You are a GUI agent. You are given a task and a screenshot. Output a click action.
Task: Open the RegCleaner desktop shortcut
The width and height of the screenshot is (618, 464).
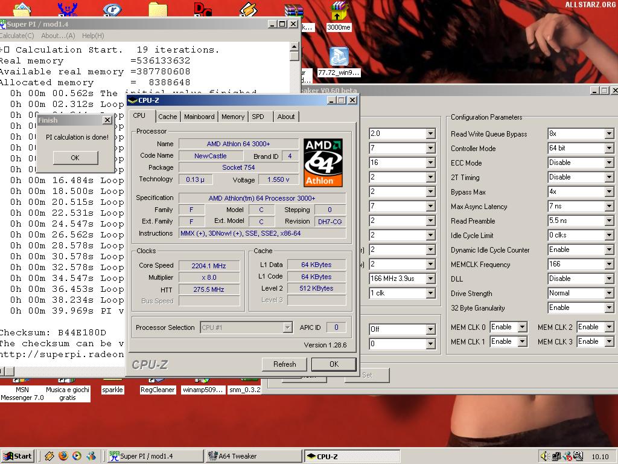pos(158,390)
